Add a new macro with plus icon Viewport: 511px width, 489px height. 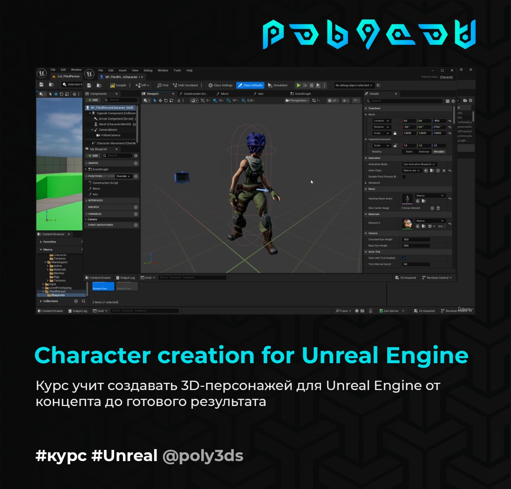point(136,207)
